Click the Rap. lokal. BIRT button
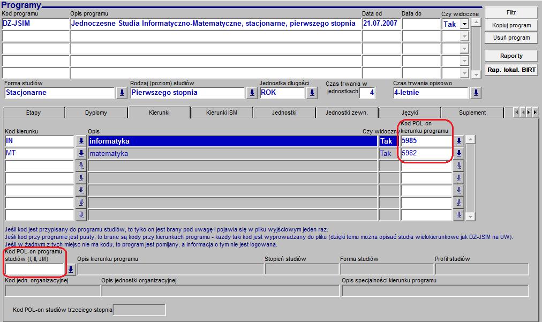This screenshot has width=542, height=322. point(511,70)
